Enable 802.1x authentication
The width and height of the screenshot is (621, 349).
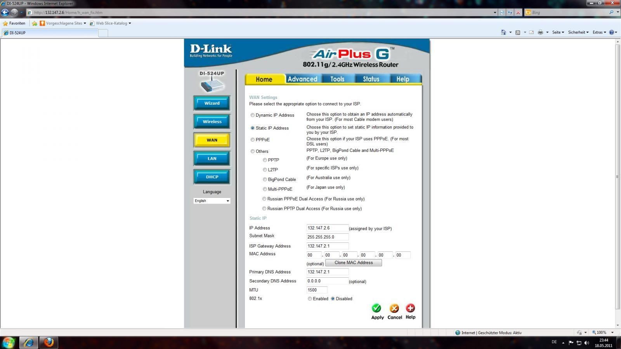tap(310, 299)
